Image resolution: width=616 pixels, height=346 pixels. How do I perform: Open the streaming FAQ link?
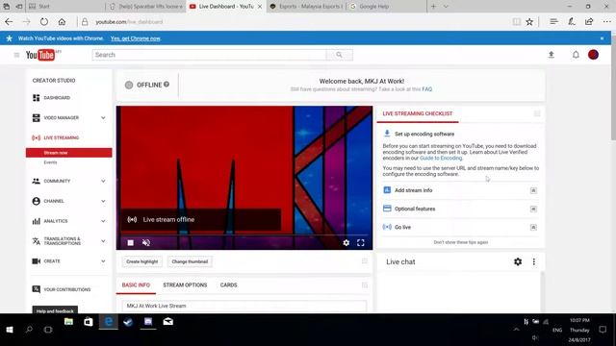click(426, 89)
